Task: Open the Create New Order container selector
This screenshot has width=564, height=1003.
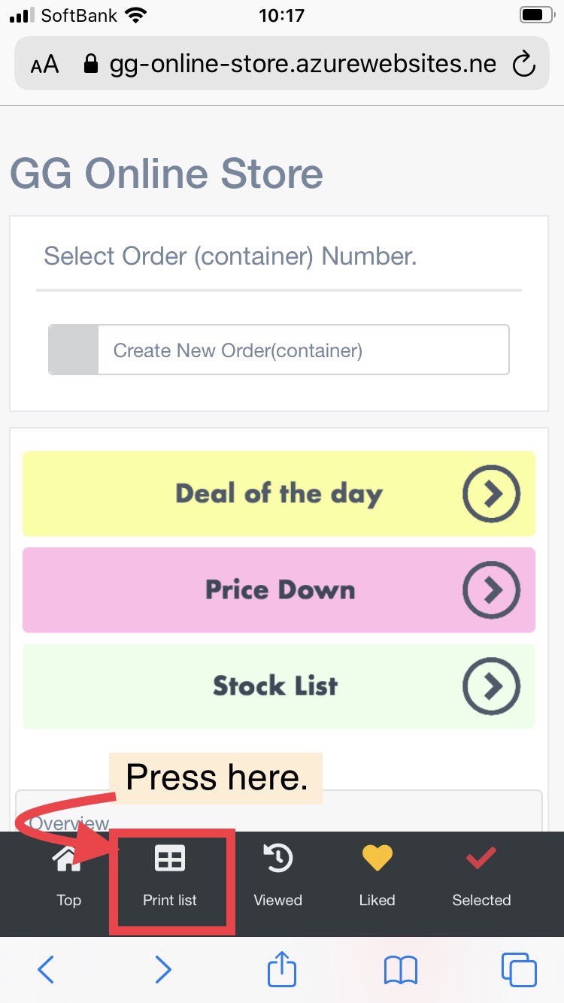Action: tap(278, 350)
